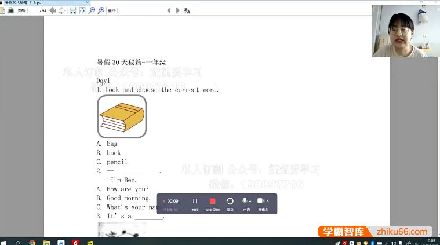Click the Bluetooth icon in system tray
This screenshot has height=245, width=440.
(x=373, y=243)
